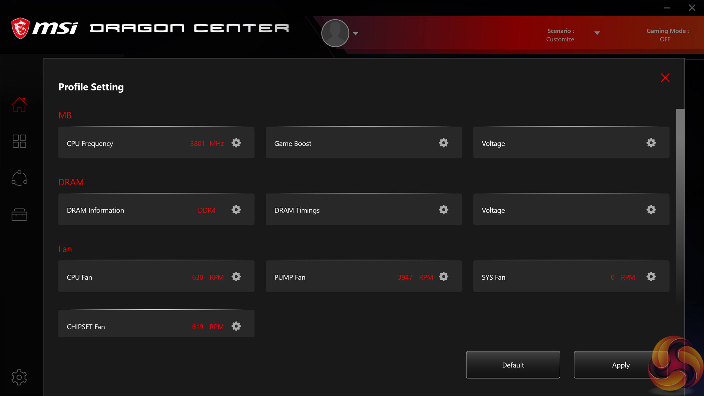Click the Apply button

point(620,365)
